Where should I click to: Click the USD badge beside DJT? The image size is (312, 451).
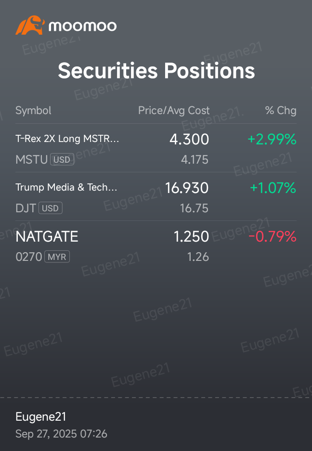click(51, 208)
